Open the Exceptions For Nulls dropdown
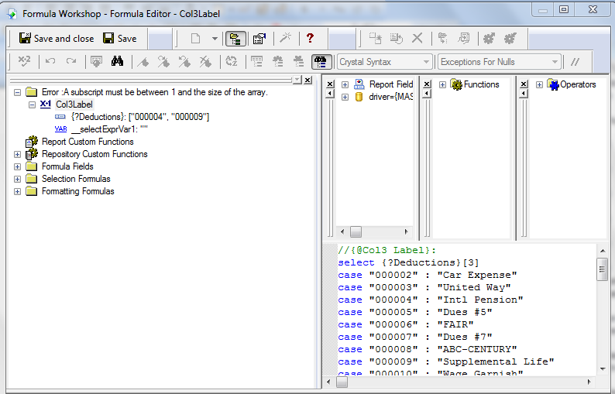This screenshot has width=615, height=394. click(x=555, y=62)
